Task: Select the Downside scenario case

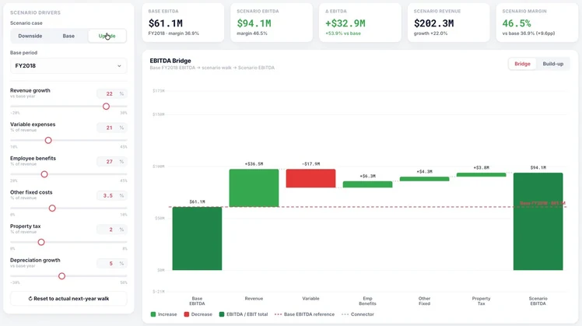Action: pos(30,36)
